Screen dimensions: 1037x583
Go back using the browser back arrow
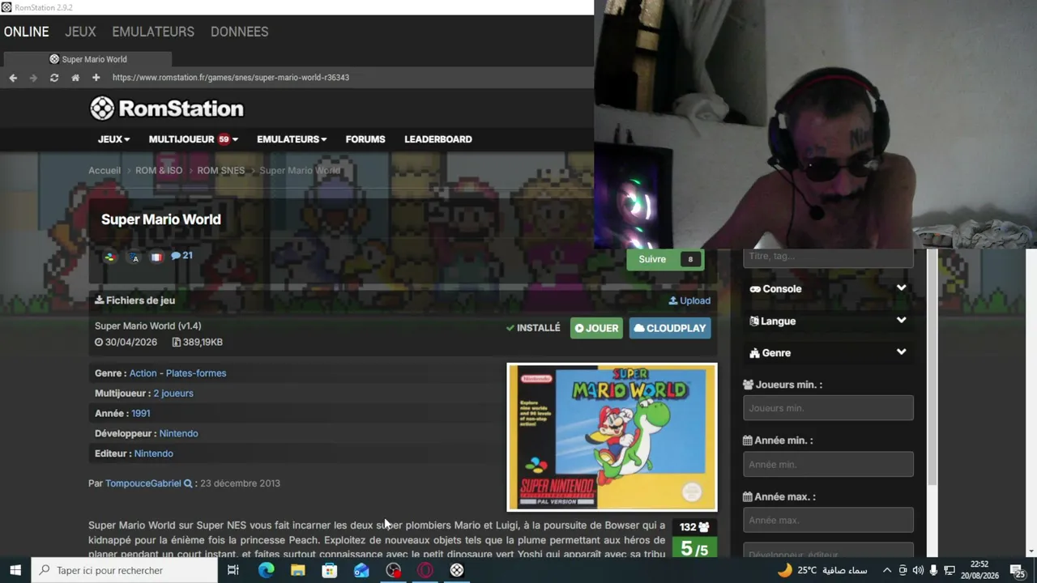(x=13, y=78)
